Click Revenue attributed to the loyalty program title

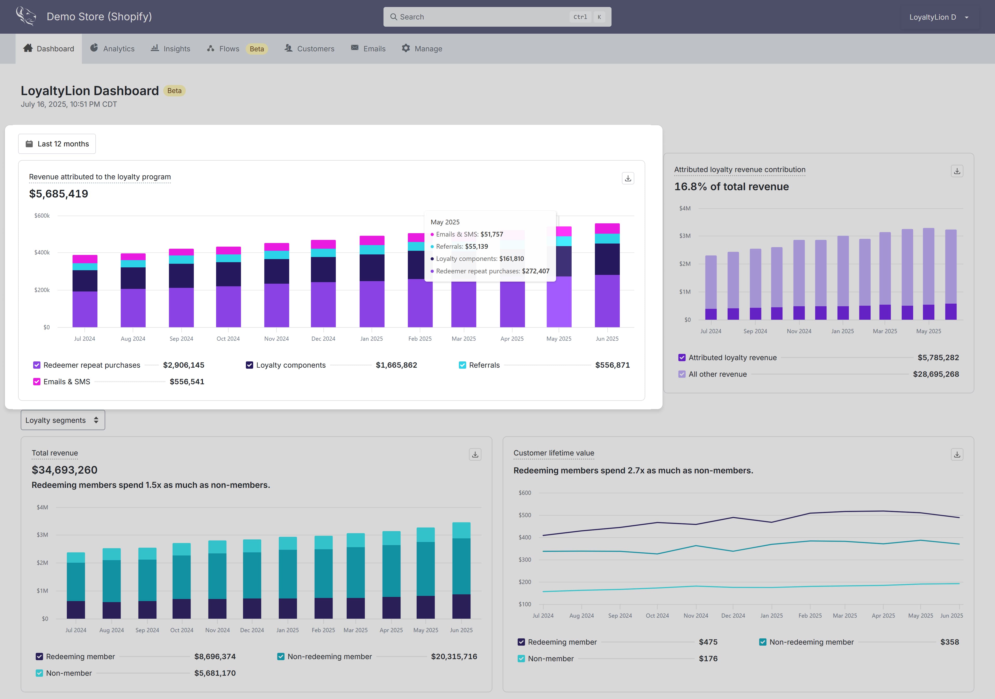tap(100, 177)
